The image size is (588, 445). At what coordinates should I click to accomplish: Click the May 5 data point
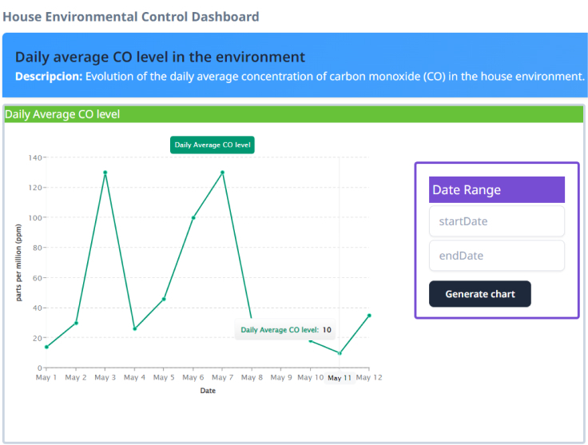click(164, 299)
